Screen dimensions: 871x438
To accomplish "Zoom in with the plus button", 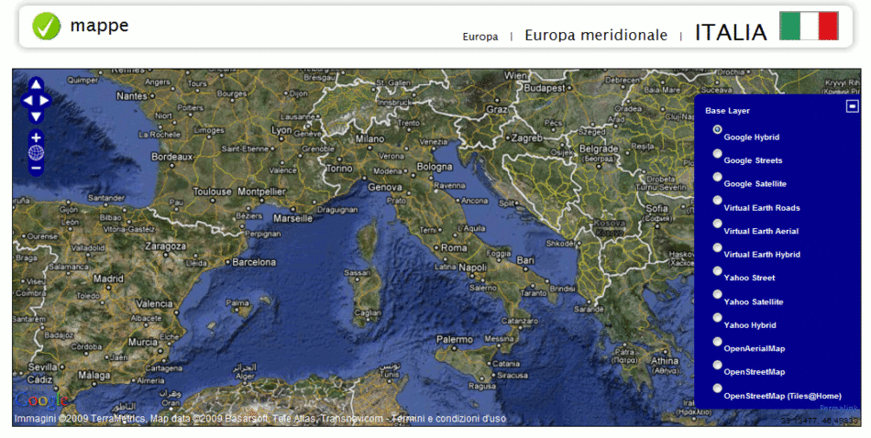I will click(x=36, y=137).
